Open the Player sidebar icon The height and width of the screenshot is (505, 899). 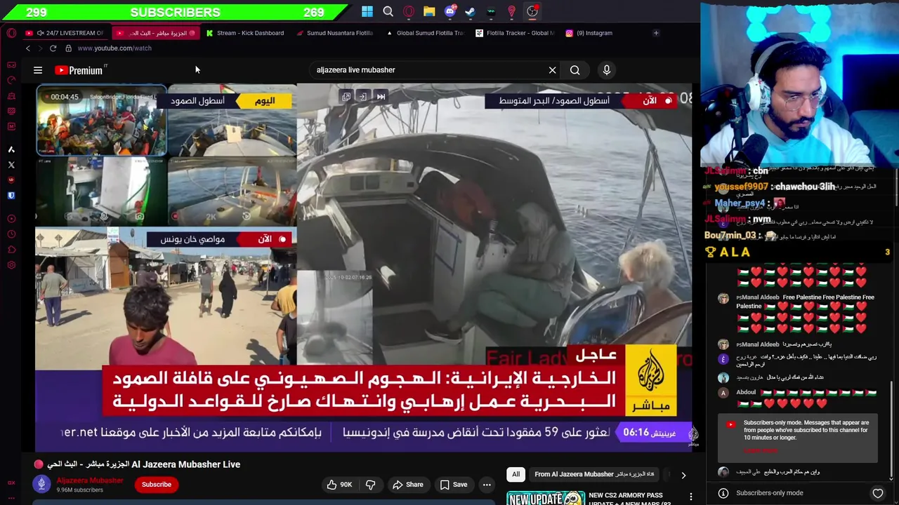11,219
